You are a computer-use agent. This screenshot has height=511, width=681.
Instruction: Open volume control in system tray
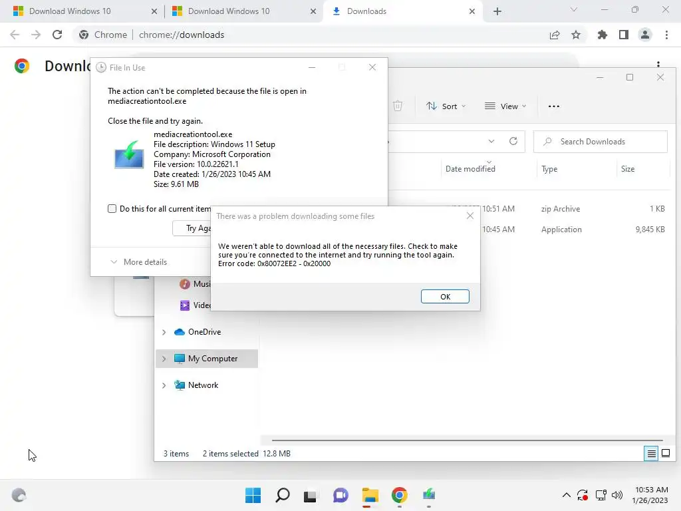click(617, 495)
